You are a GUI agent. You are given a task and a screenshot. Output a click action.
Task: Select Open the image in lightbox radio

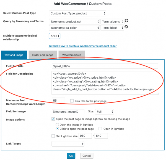tap(57, 125)
